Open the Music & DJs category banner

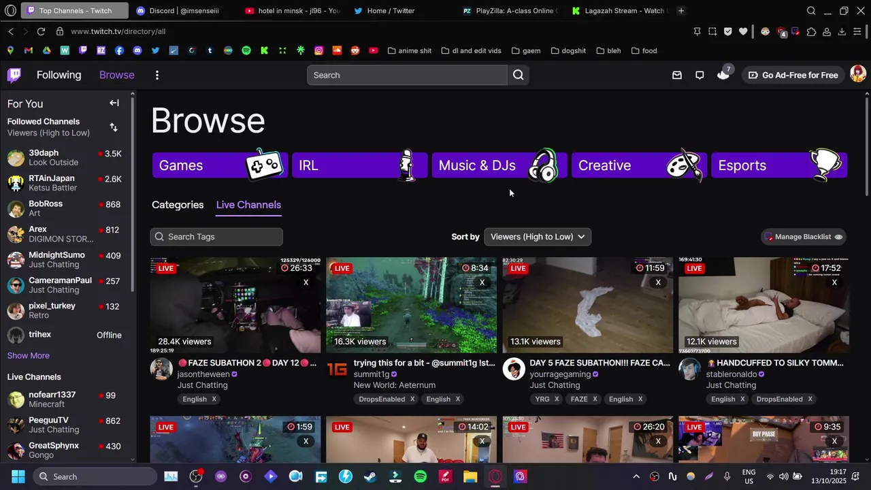(x=499, y=165)
